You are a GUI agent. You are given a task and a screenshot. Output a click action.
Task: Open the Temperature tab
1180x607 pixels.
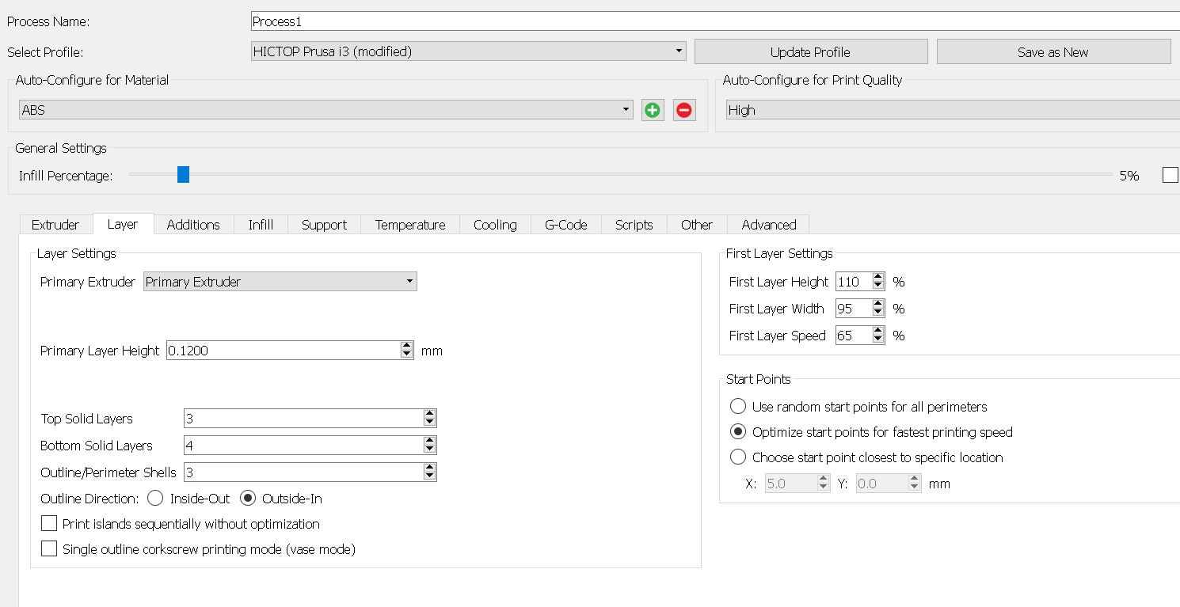[x=410, y=225]
